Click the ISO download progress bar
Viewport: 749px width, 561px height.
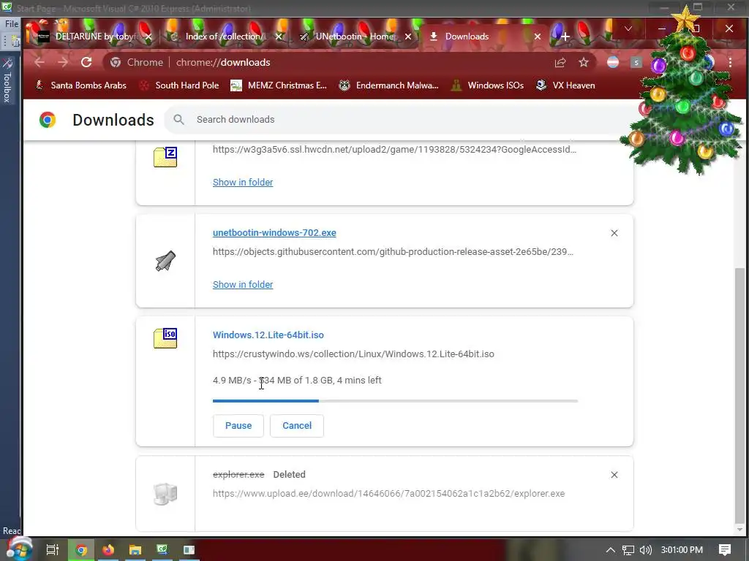(395, 401)
